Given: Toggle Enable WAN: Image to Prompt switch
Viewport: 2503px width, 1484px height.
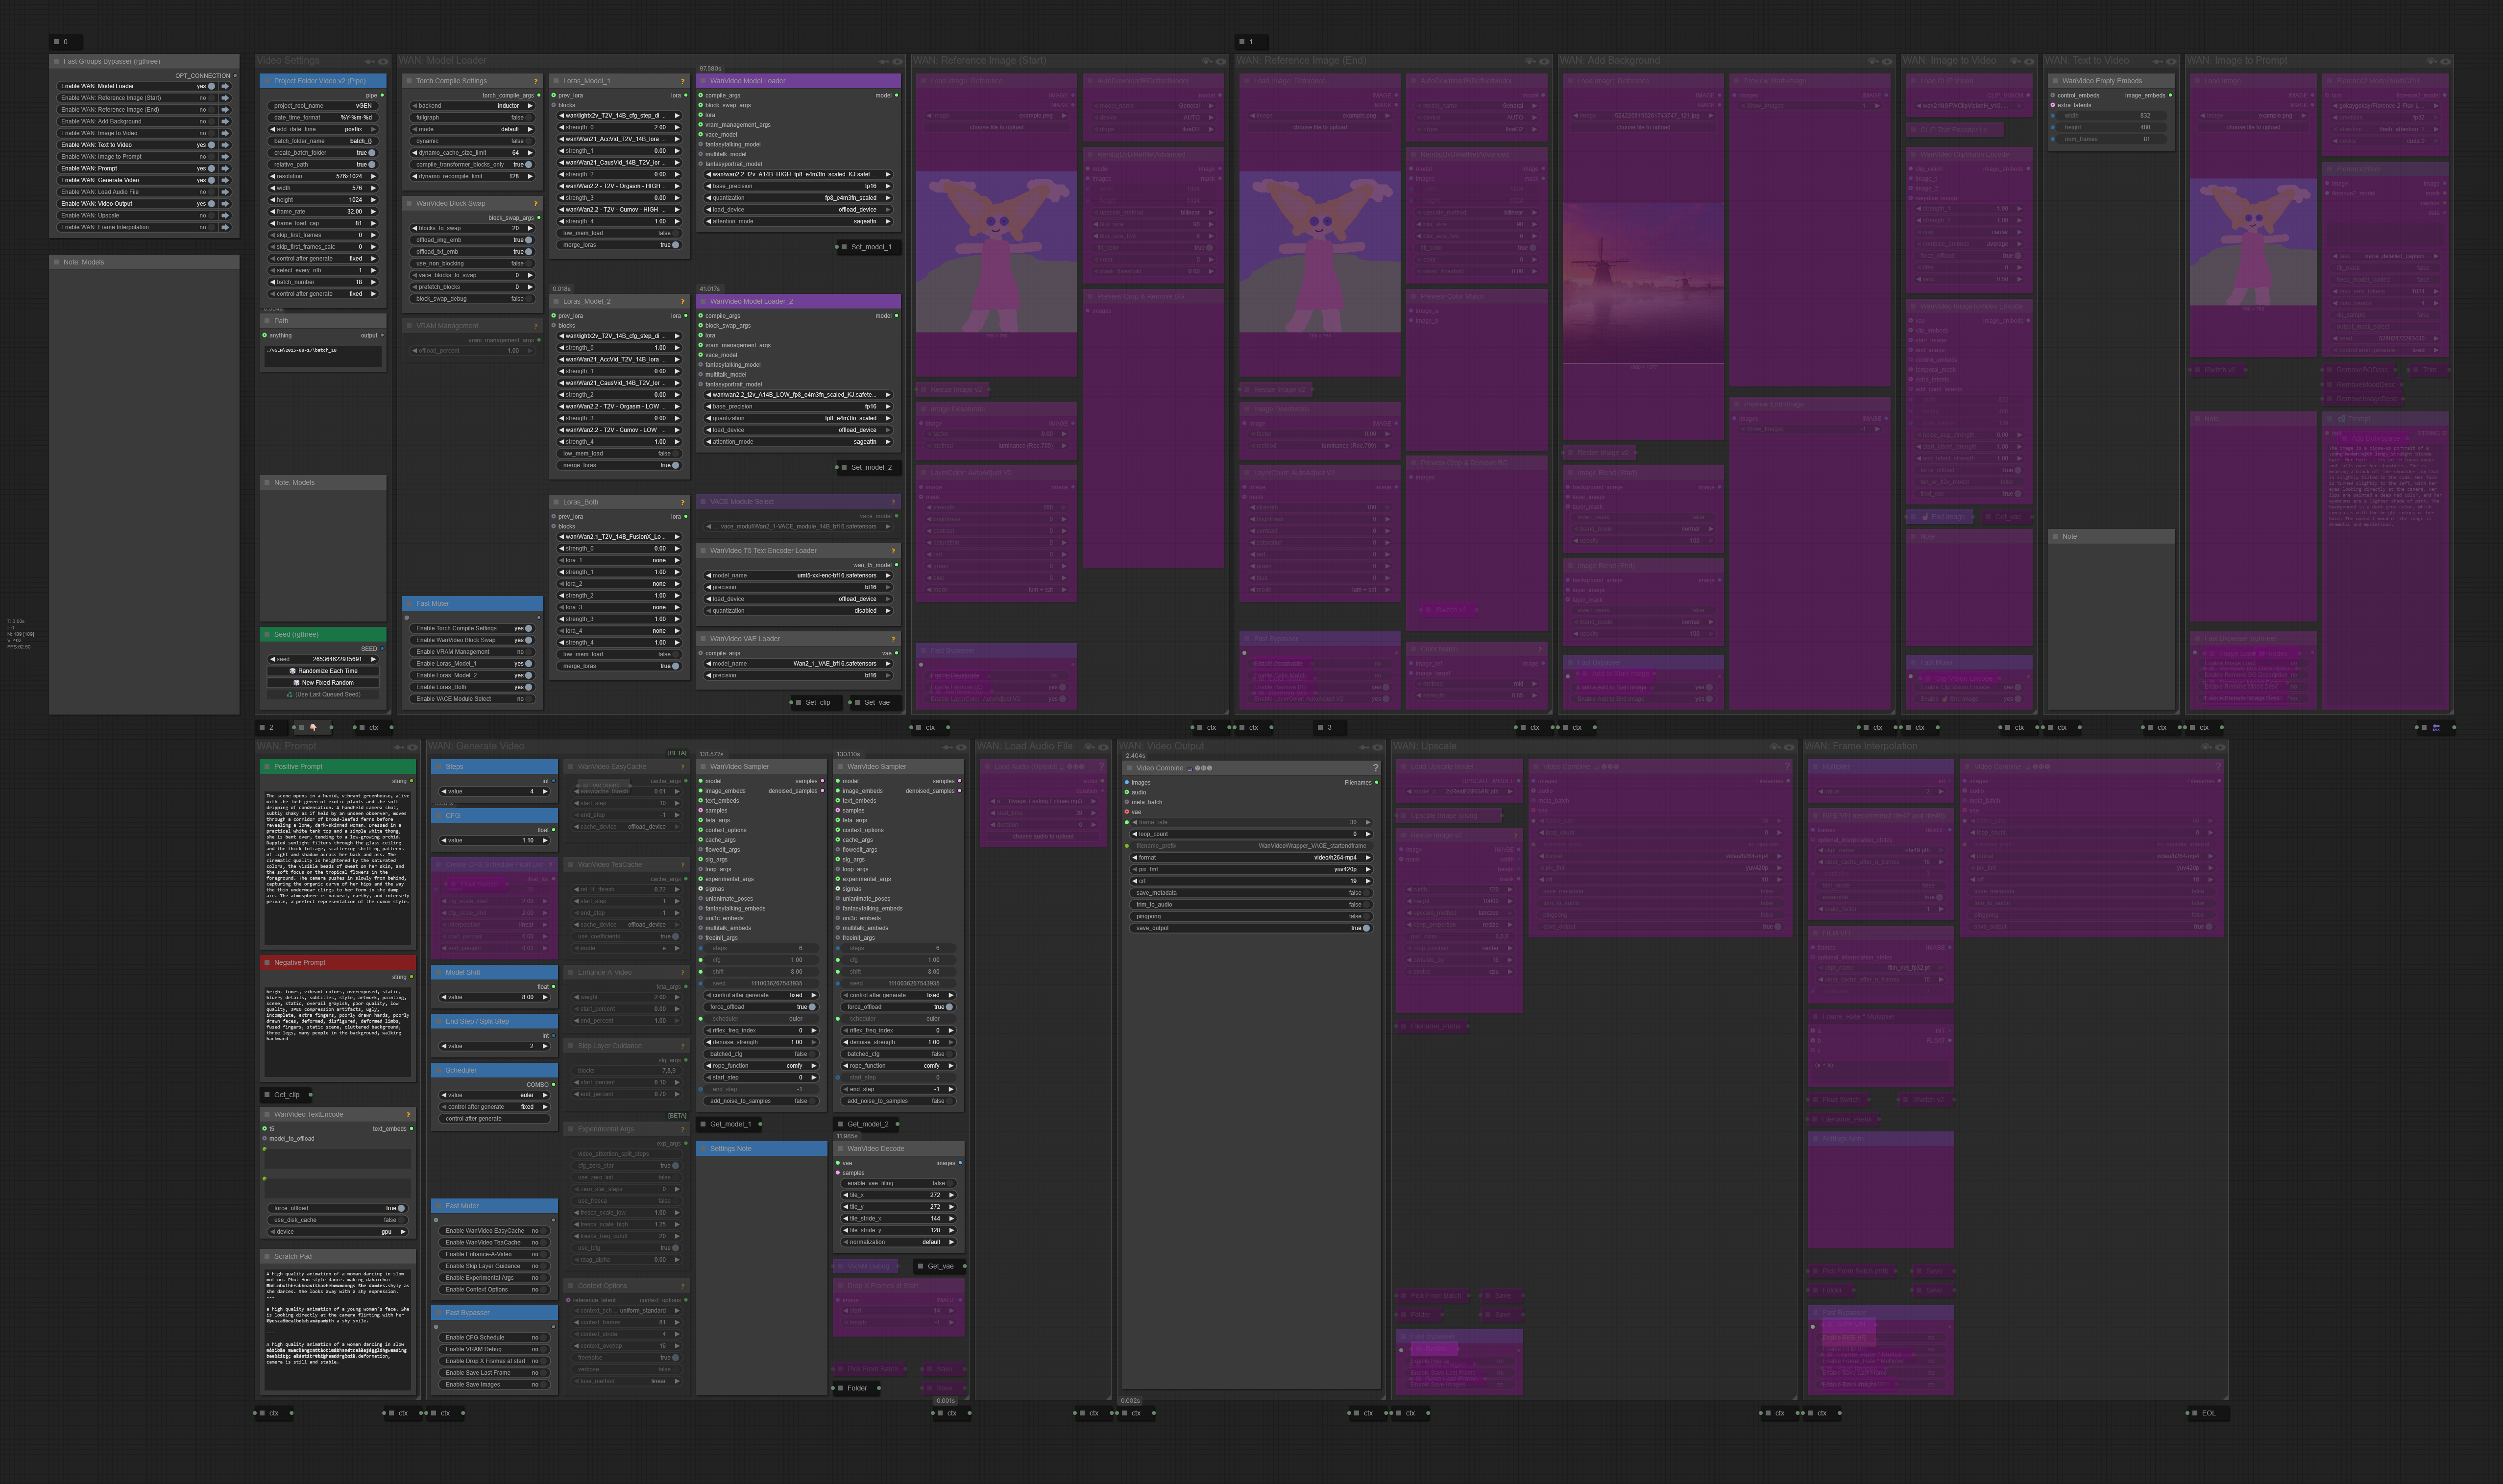Looking at the screenshot, I should pyautogui.click(x=211, y=157).
